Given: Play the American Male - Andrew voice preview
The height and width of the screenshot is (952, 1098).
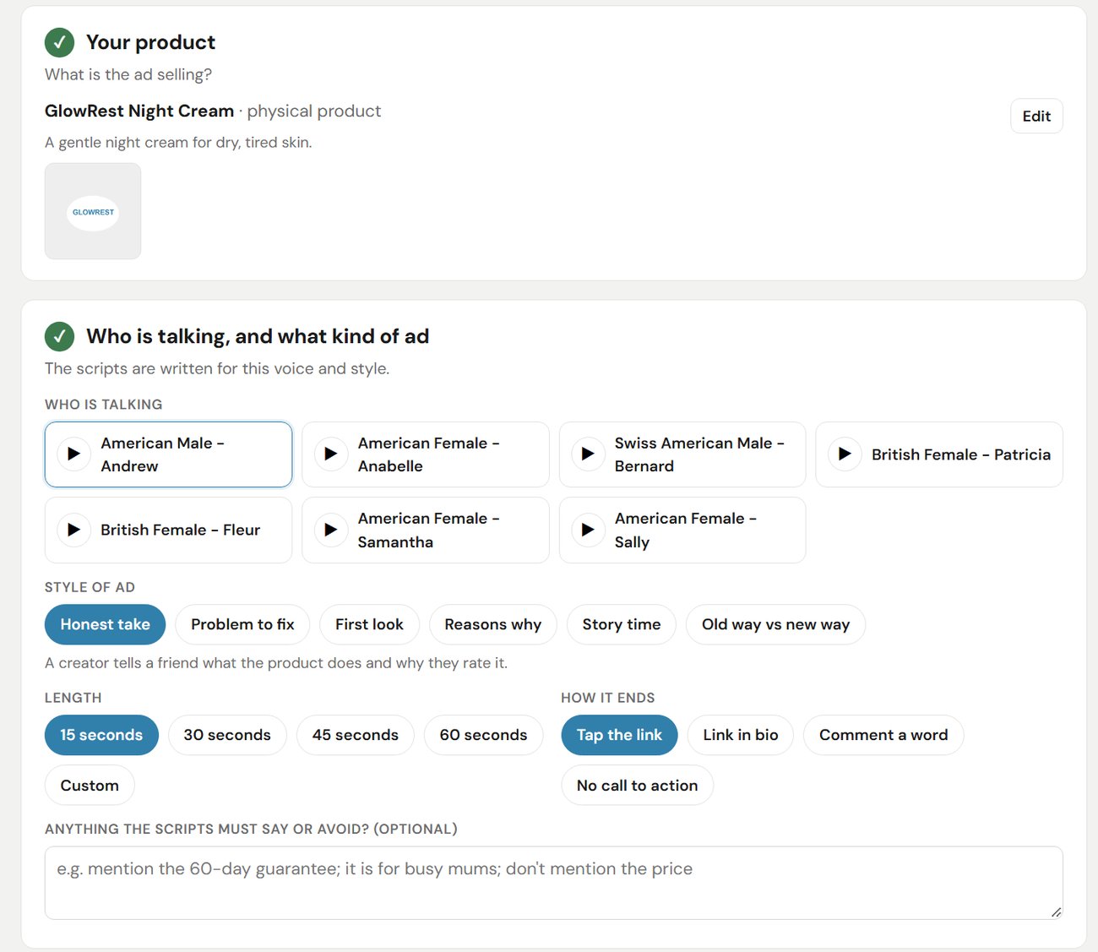Looking at the screenshot, I should tap(74, 454).
